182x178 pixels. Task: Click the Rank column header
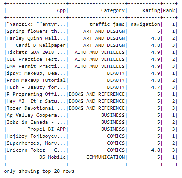169,10
